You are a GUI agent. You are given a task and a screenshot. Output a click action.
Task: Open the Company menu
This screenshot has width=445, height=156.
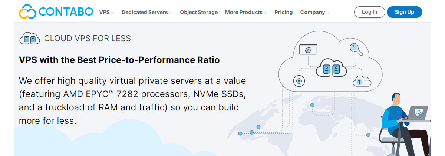(x=313, y=12)
